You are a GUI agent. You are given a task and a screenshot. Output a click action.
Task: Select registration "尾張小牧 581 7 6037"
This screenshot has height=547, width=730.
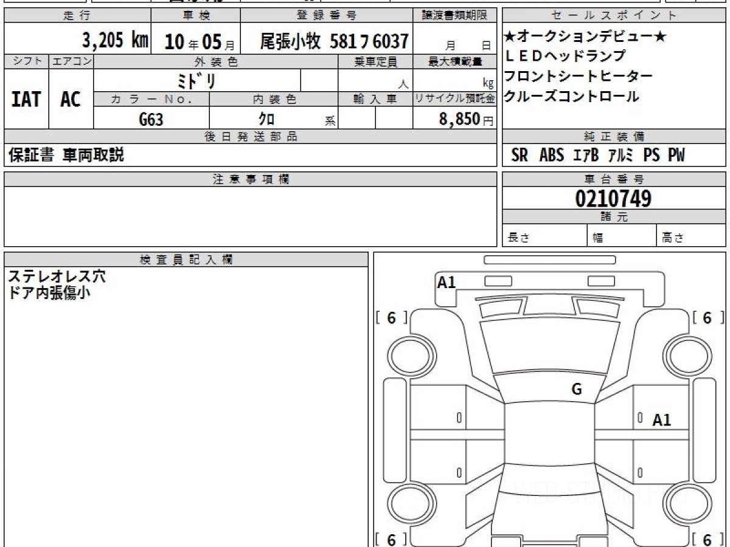[x=334, y=41]
